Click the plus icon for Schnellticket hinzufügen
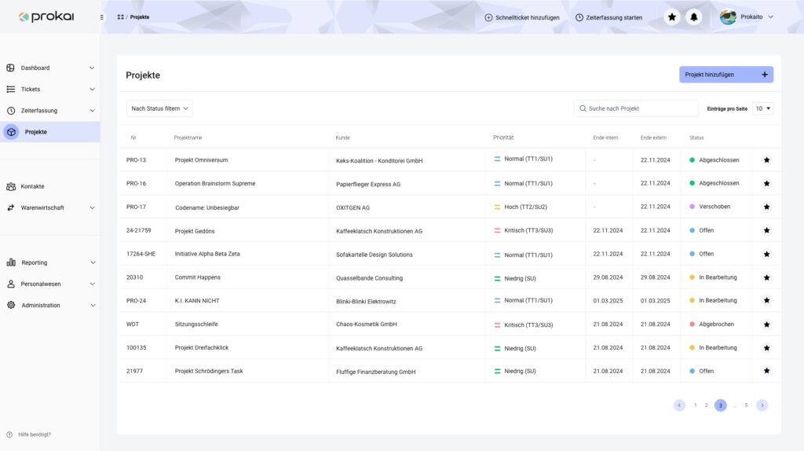 (488, 17)
